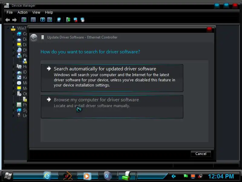This screenshot has width=242, height=182.
Task: Choose Search automatically for updated driver software
Action: coord(112,78)
